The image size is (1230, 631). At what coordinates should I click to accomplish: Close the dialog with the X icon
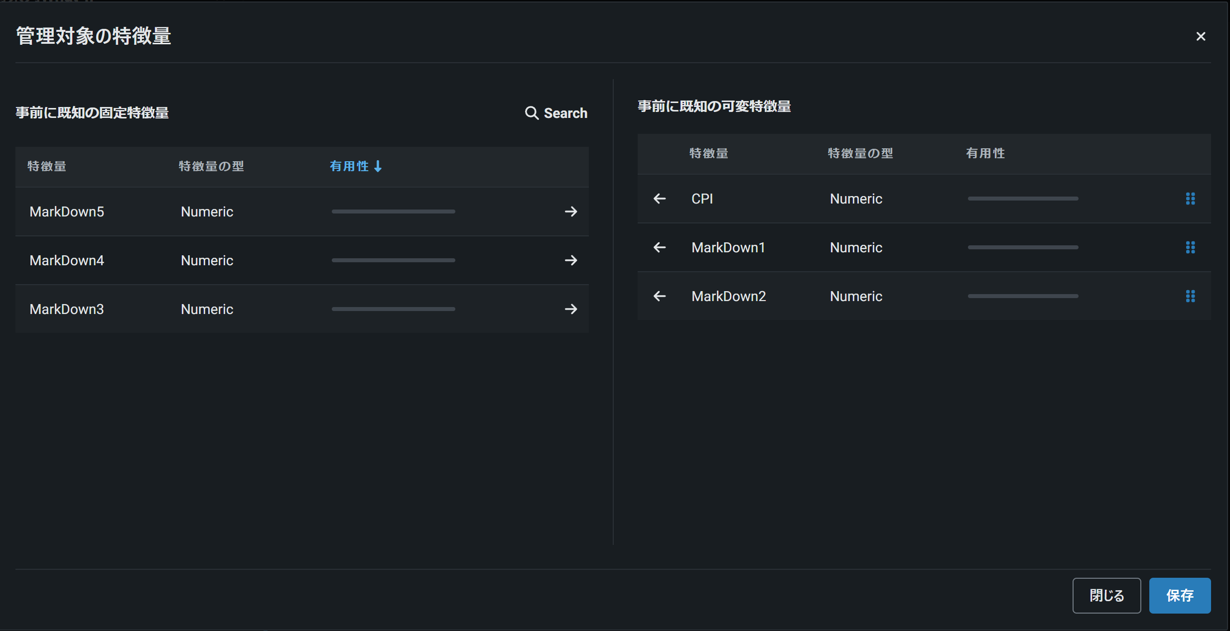1201,36
